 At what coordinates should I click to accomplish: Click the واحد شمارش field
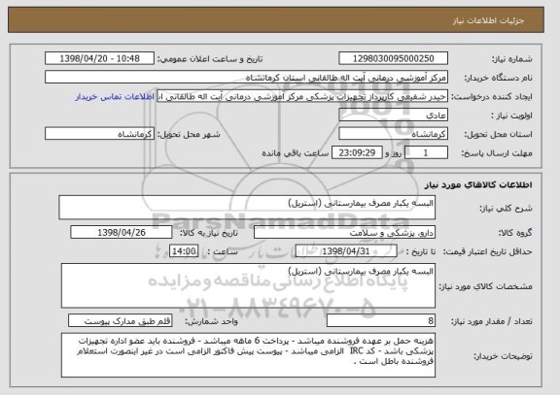(120, 321)
